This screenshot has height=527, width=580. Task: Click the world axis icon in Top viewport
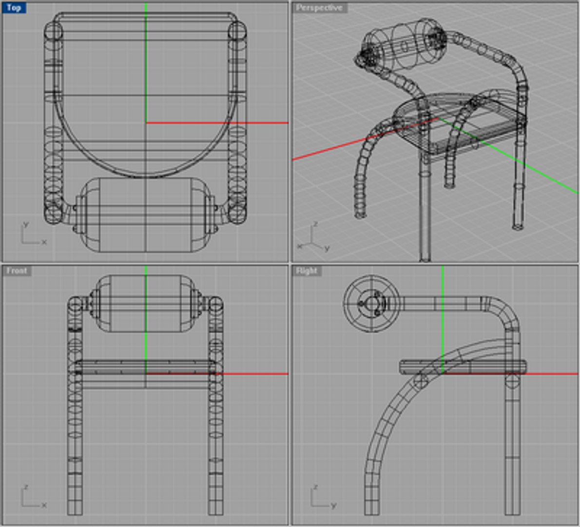tap(33, 234)
